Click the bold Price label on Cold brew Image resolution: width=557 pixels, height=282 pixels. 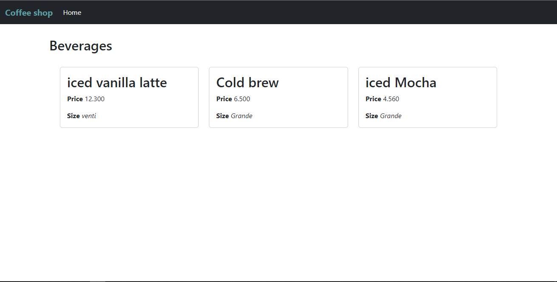pyautogui.click(x=222, y=99)
